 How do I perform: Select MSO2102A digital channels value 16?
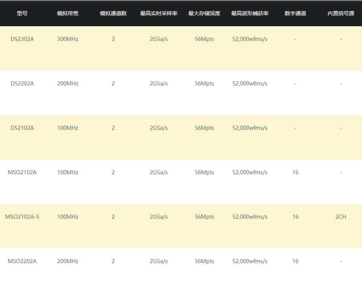[x=295, y=172]
